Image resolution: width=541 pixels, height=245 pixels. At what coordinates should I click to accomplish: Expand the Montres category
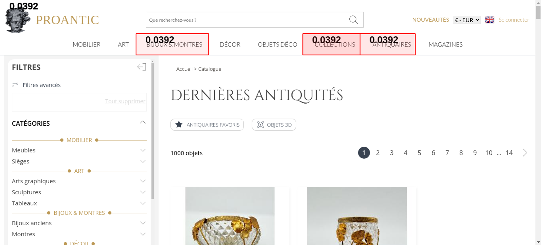143,234
